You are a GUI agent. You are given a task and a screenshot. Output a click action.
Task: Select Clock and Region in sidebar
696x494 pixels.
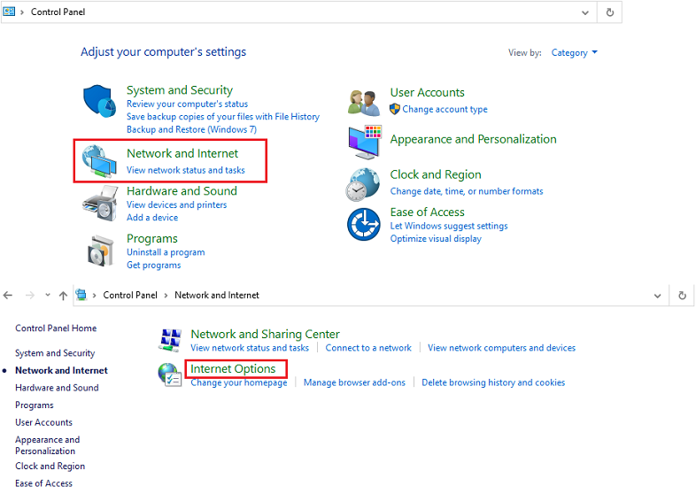point(50,467)
